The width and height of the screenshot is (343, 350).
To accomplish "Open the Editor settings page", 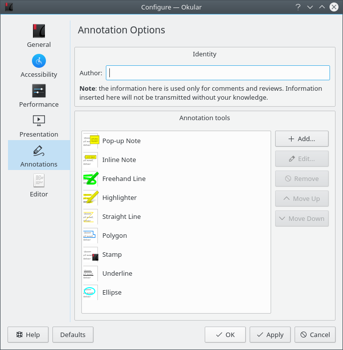I will 39,185.
